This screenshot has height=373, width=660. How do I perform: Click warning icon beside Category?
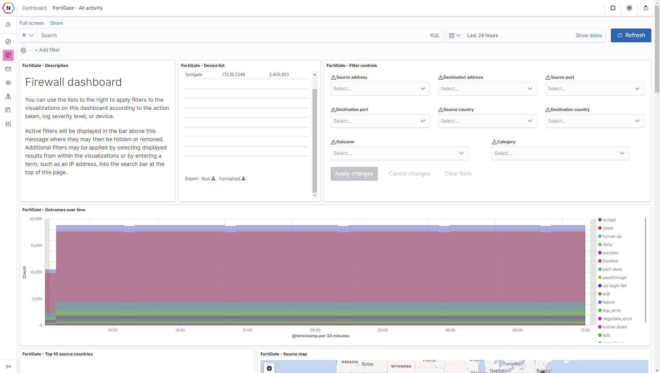click(494, 142)
